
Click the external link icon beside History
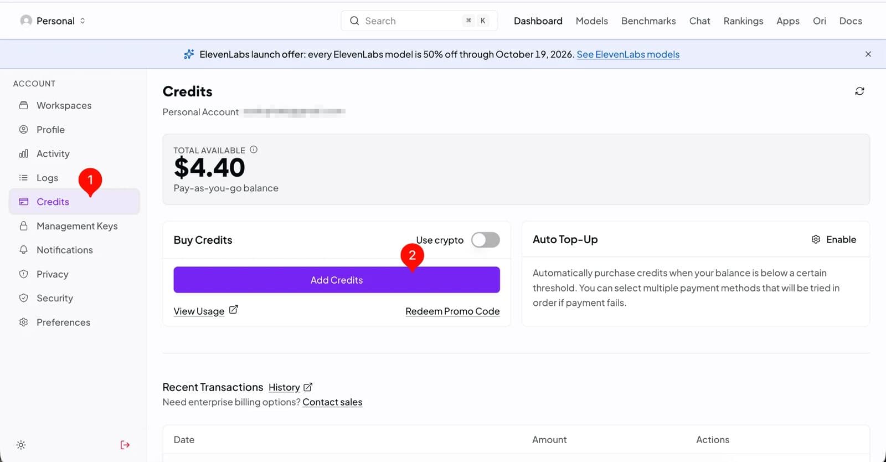[x=308, y=387]
